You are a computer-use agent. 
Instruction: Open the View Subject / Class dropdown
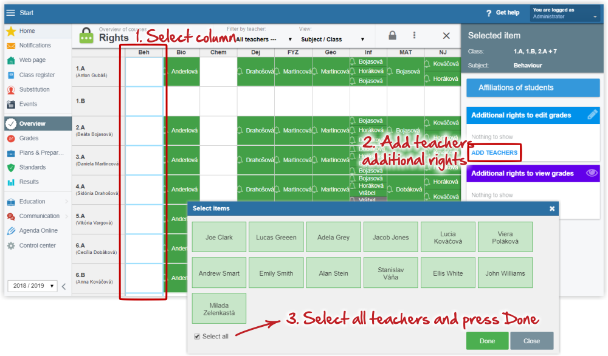[x=332, y=39]
